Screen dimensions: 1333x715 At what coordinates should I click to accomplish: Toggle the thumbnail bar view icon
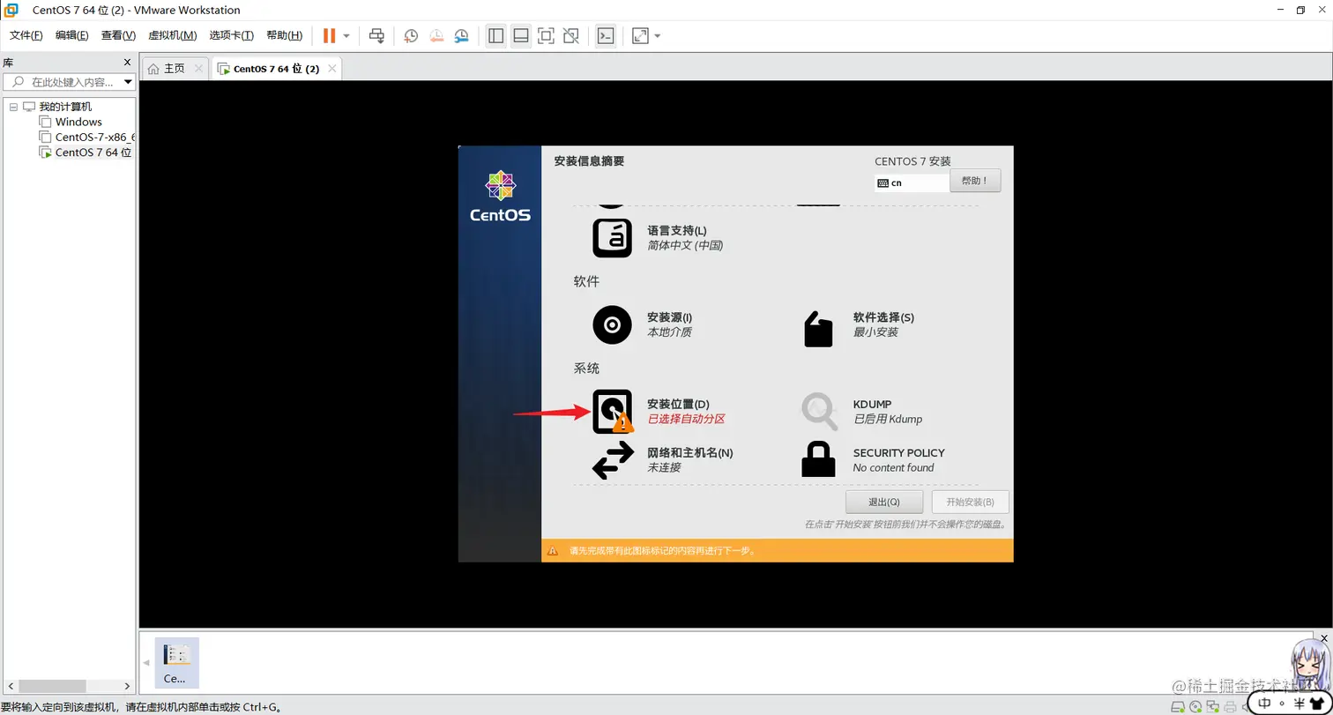click(521, 35)
